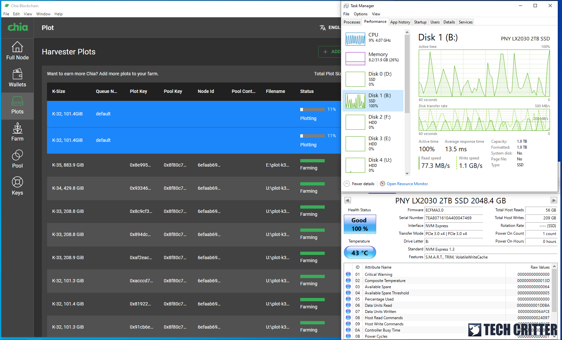Select Disk 0 (D:) in Task Manager

coord(373,79)
